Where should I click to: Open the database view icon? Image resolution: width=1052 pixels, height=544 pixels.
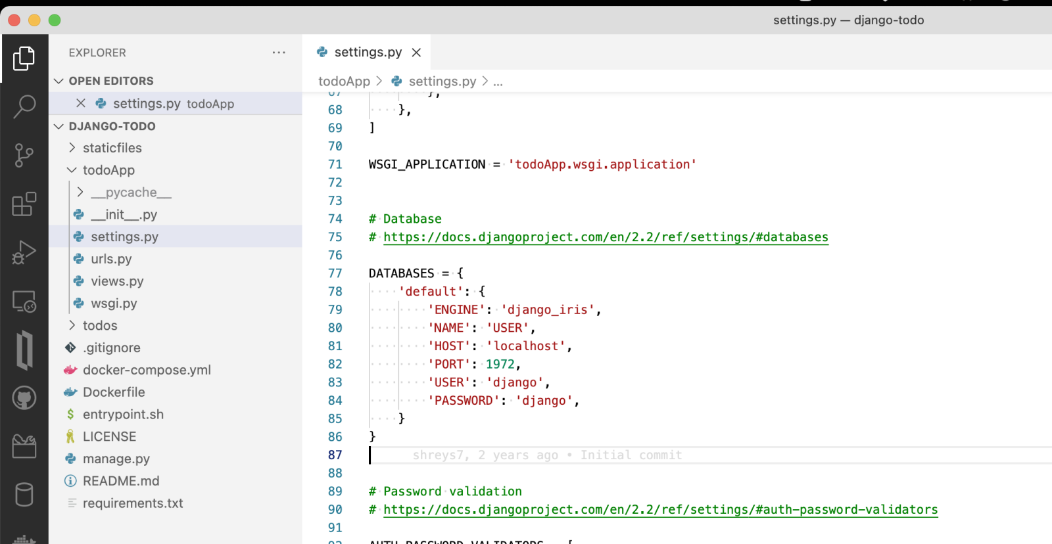24,495
